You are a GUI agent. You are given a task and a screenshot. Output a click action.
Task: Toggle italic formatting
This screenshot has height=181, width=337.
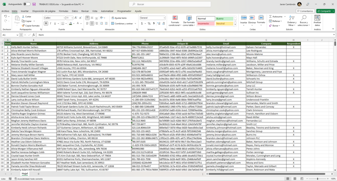pyautogui.click(x=50, y=23)
